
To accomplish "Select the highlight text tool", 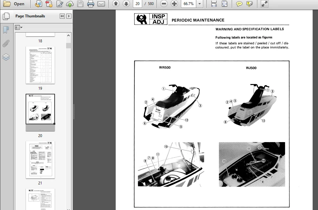I will 250,4.
